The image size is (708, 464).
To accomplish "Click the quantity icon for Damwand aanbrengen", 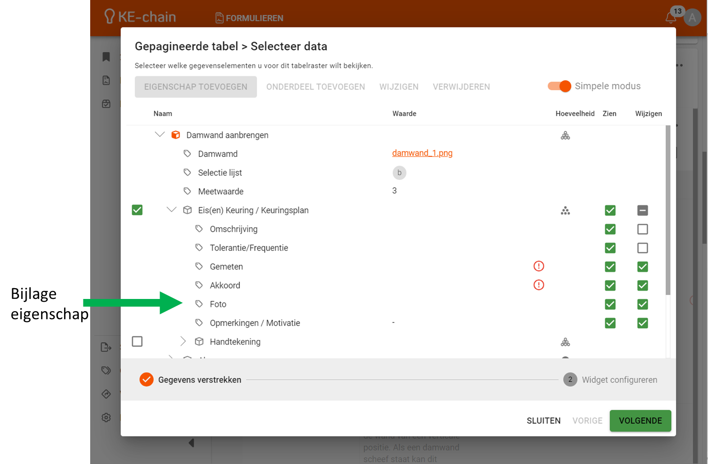I will (x=565, y=135).
